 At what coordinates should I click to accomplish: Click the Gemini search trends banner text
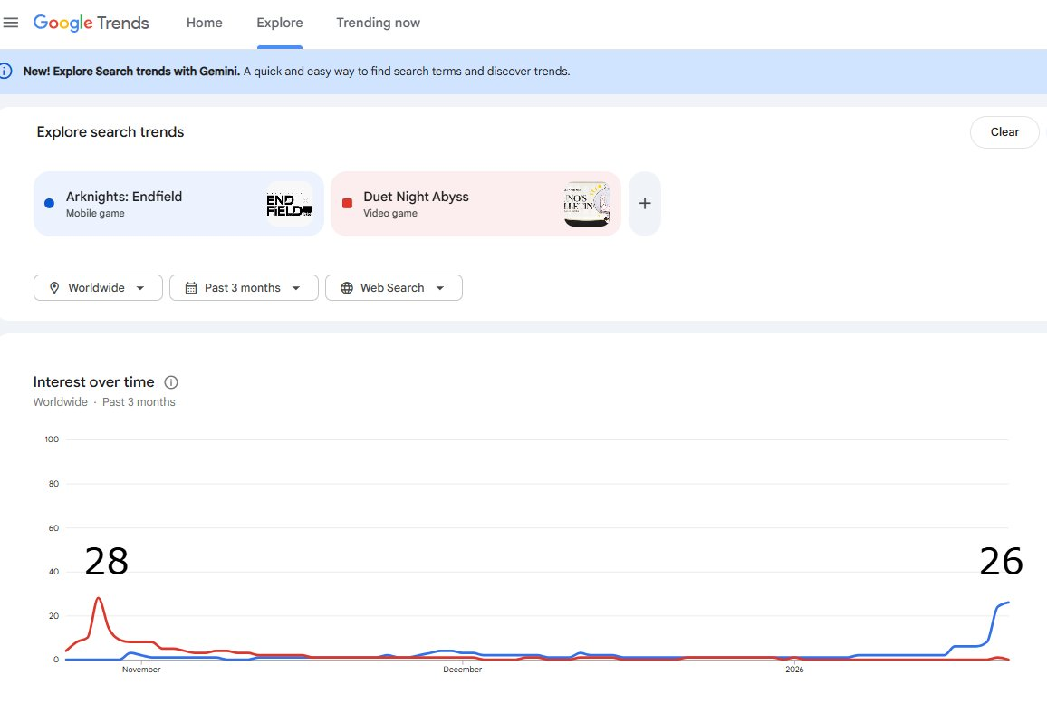(x=296, y=72)
